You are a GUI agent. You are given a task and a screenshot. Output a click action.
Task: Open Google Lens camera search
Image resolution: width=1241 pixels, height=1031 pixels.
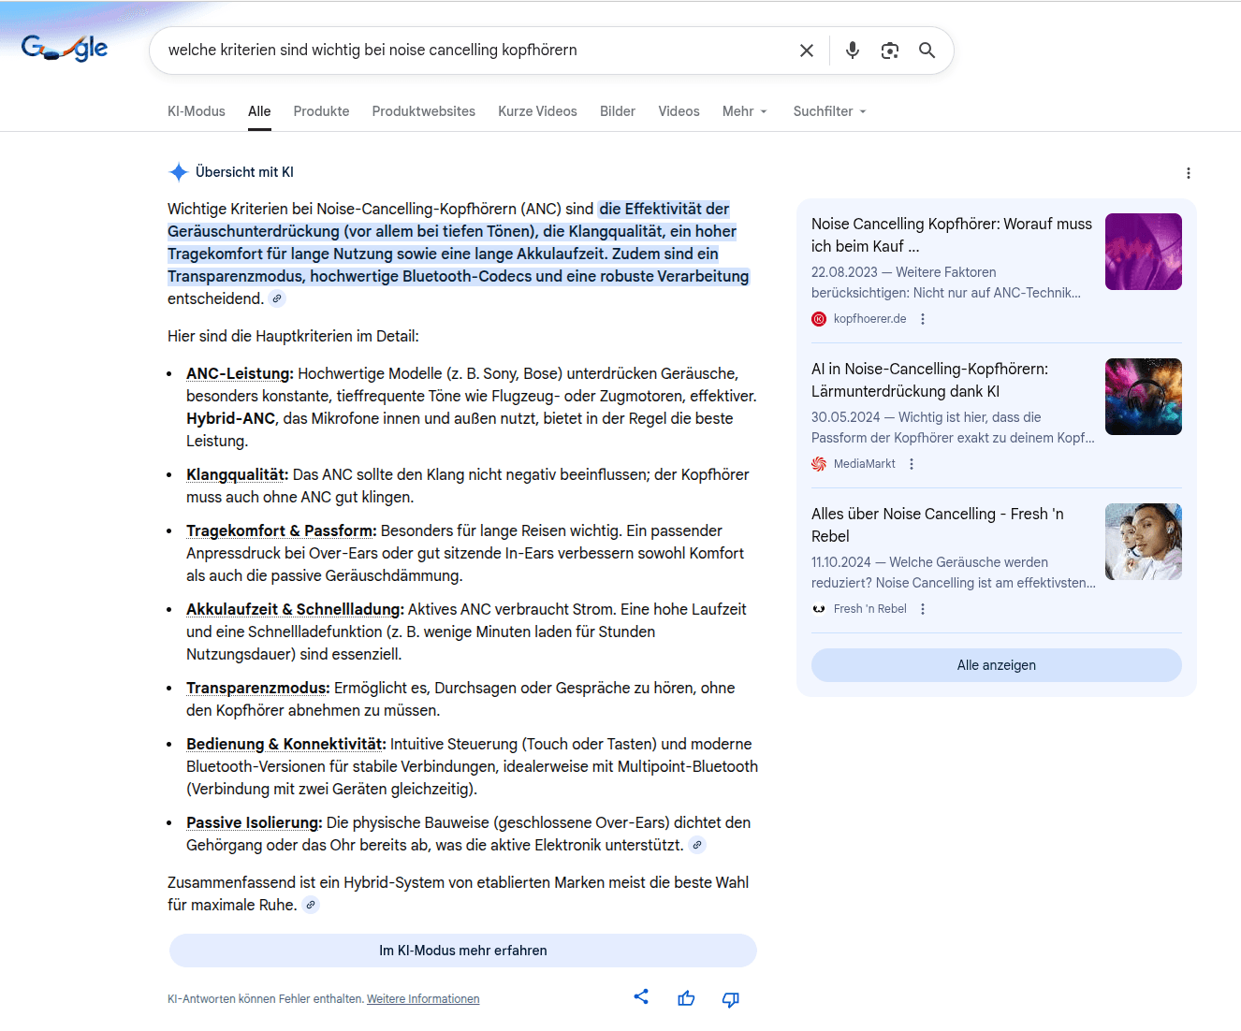[x=889, y=51]
